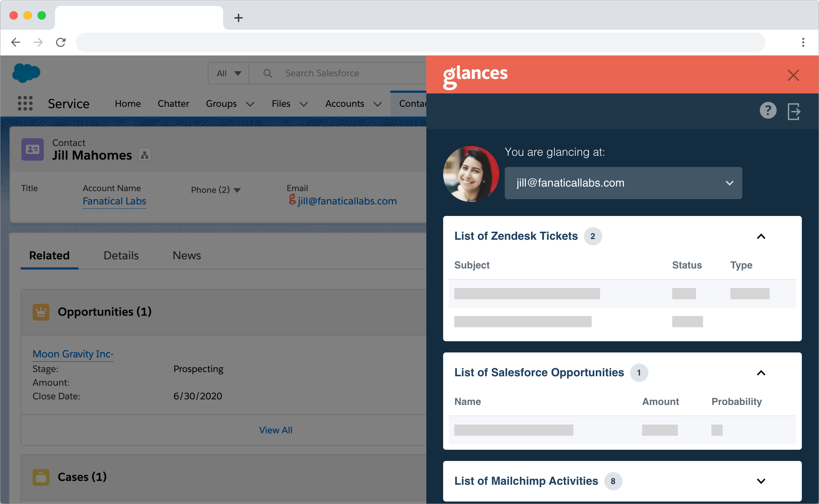
Task: Click the Probability column header
Action: click(737, 402)
